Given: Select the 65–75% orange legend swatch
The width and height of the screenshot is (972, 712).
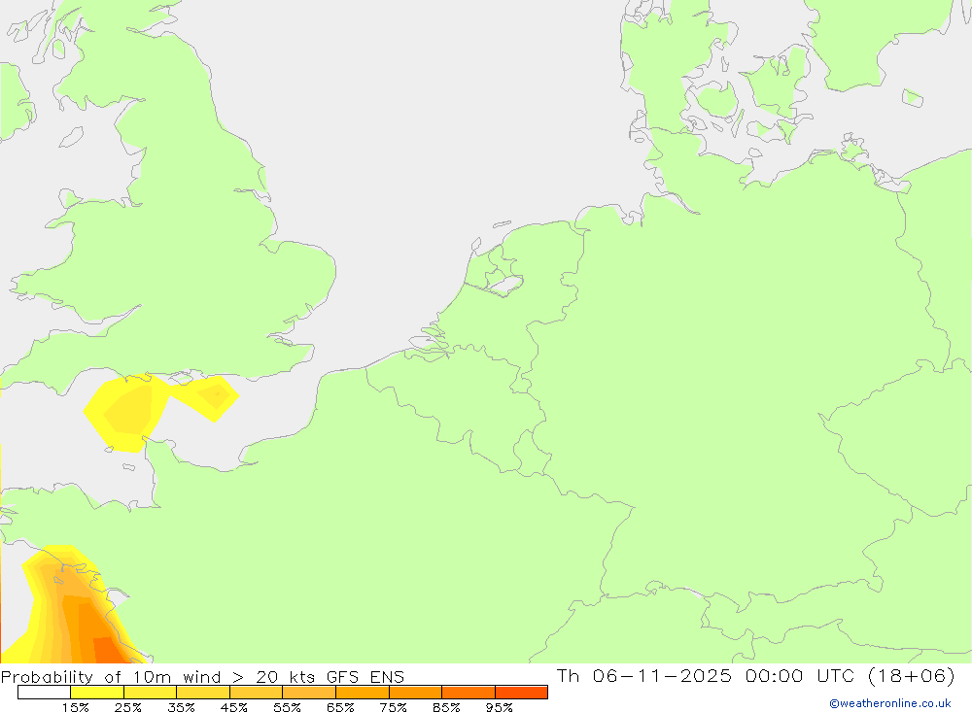Looking at the screenshot, I should pyautogui.click(x=363, y=693).
